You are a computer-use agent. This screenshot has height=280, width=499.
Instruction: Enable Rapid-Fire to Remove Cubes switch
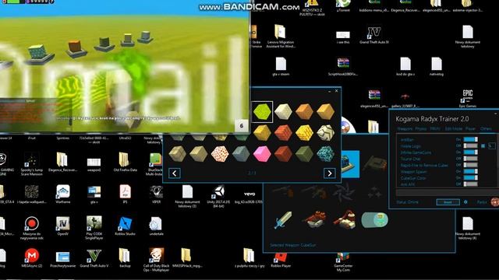click(470, 165)
